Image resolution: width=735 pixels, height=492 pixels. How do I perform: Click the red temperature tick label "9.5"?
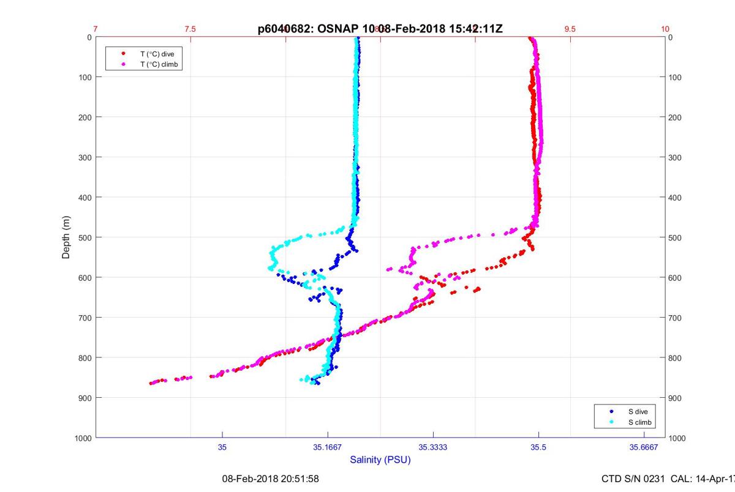pyautogui.click(x=570, y=29)
